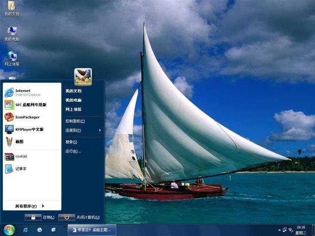This screenshot has height=236, width=315.
Task: Click the Start orb button
Action: coord(9,230)
